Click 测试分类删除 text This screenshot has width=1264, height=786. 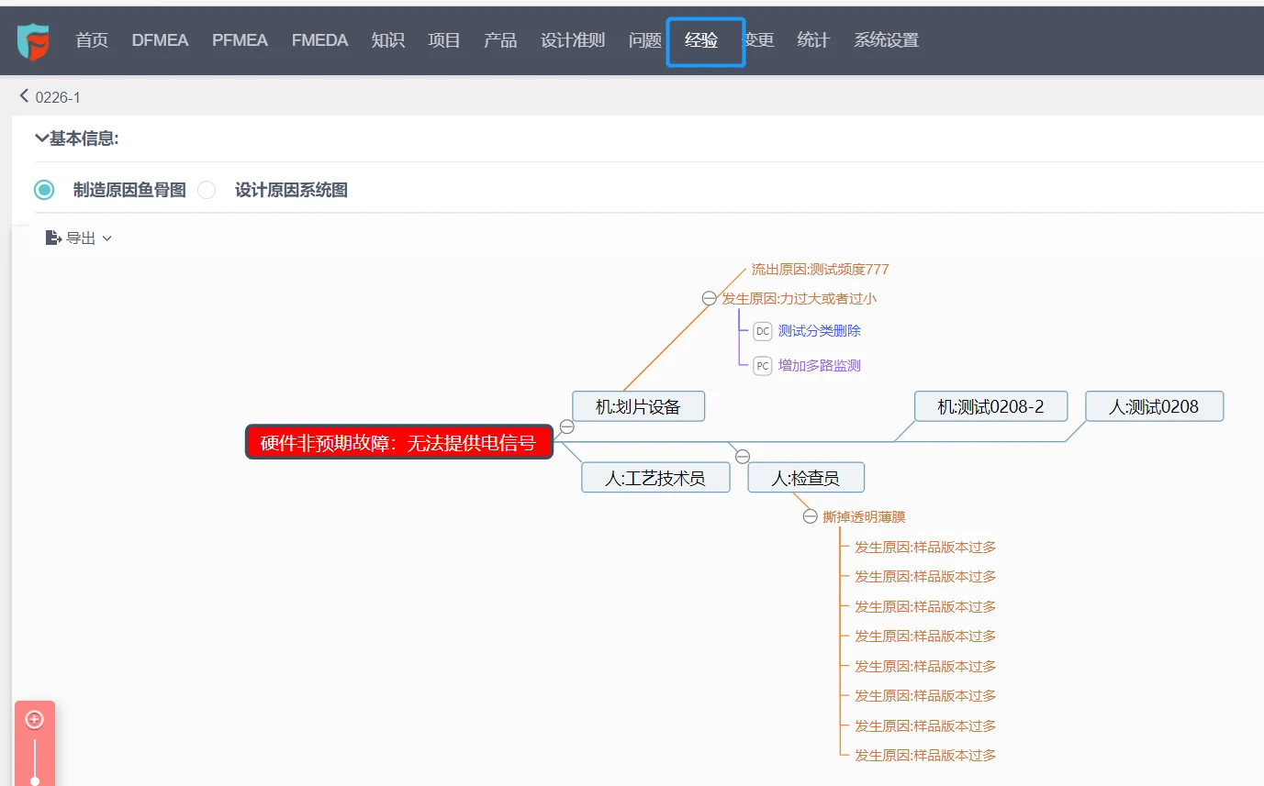click(820, 331)
